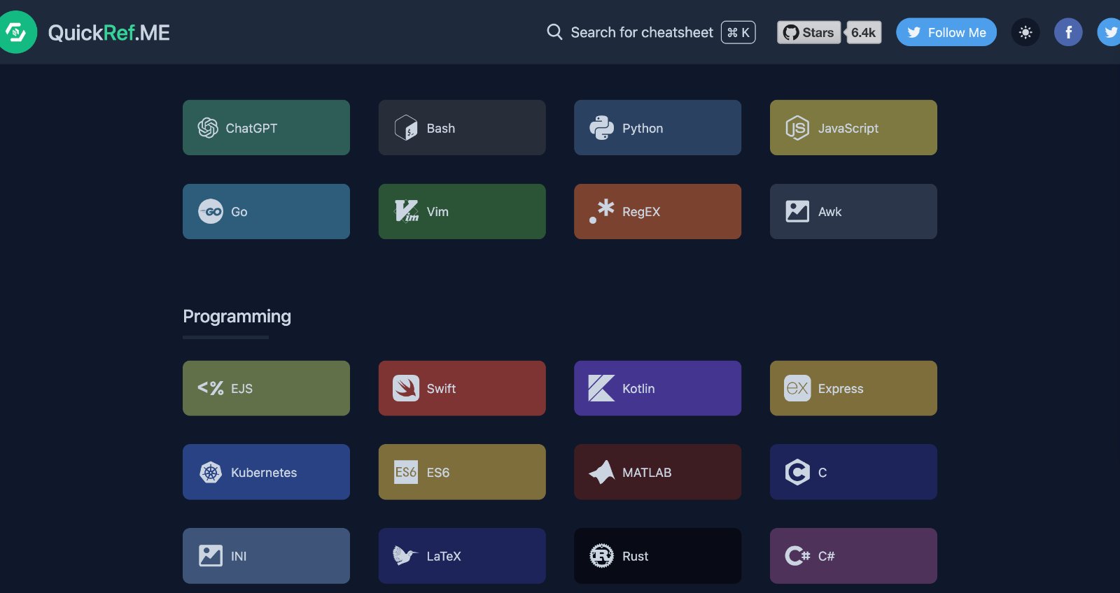This screenshot has width=1120, height=593.
Task: Click the EJS angle-percent icon
Action: click(x=210, y=388)
